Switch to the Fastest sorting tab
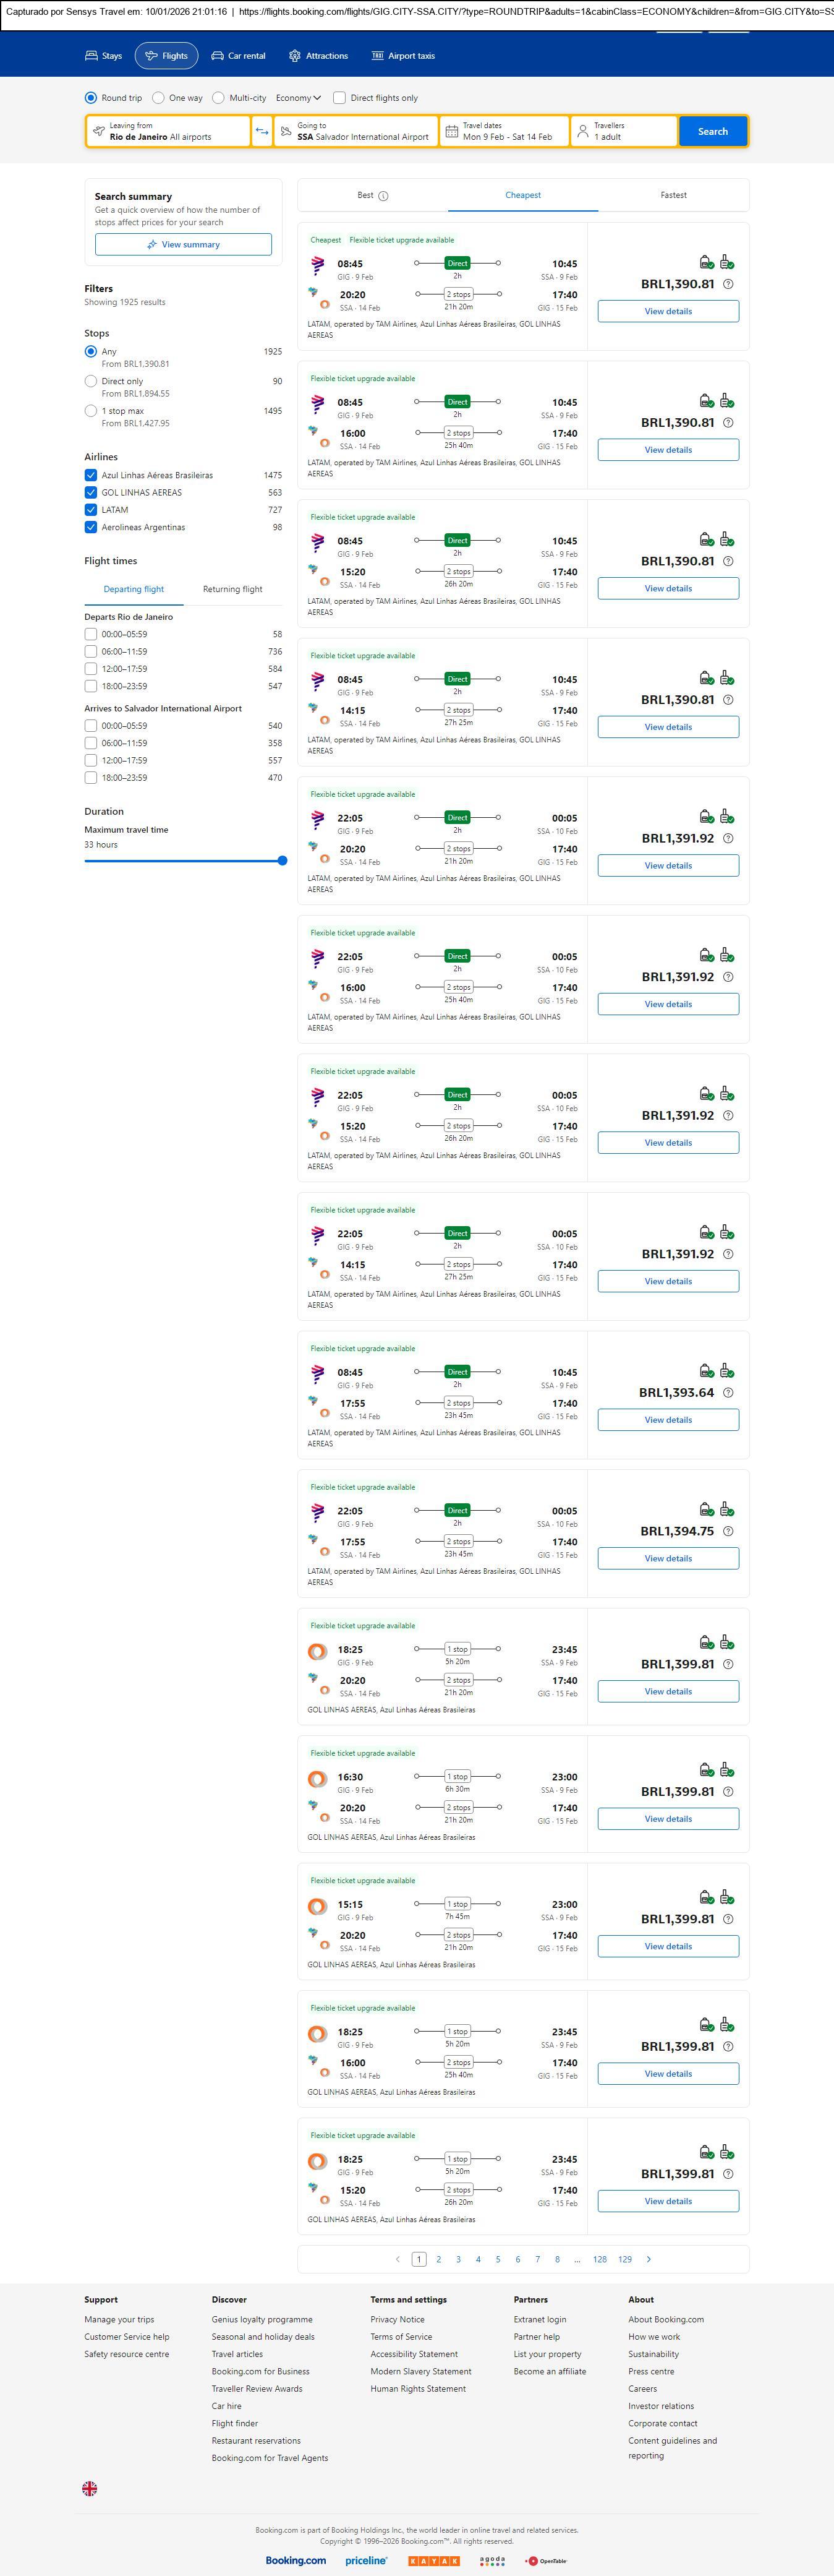 tap(673, 195)
